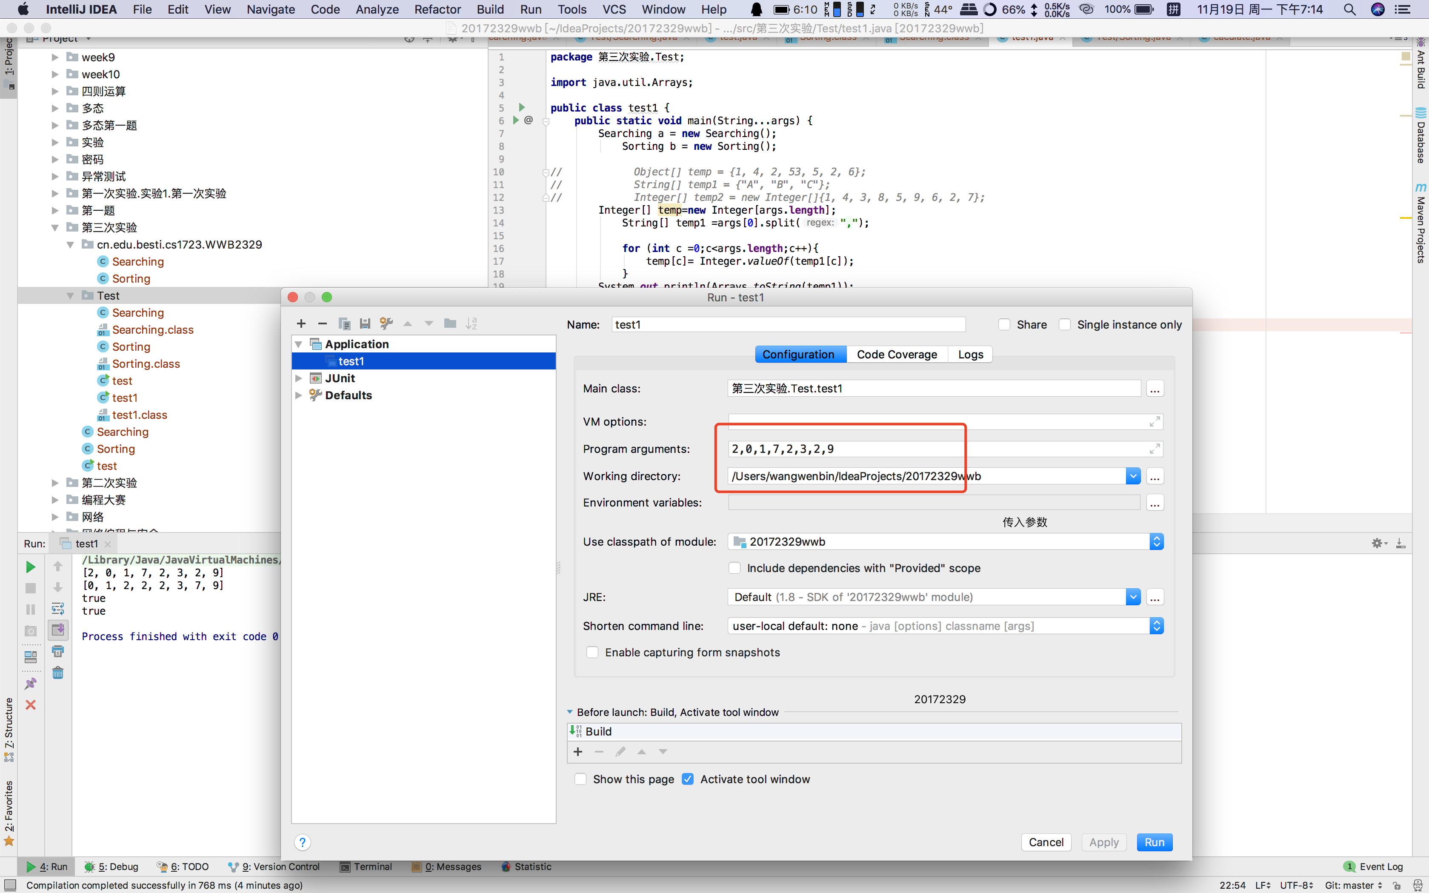Sort configurations alphabetically icon
This screenshot has height=893, width=1429.
(x=471, y=323)
